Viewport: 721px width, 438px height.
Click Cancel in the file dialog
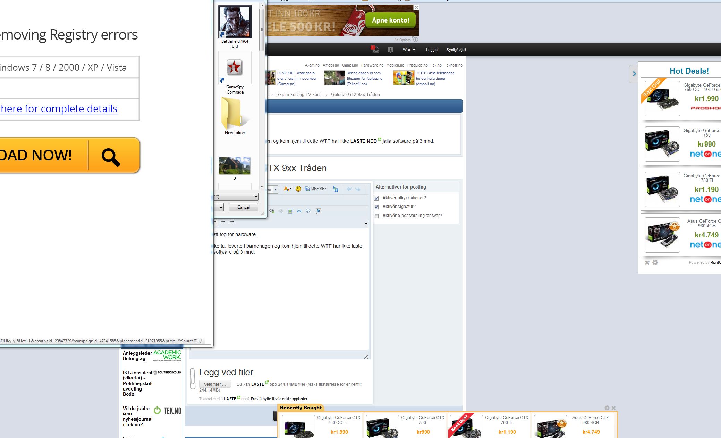tap(243, 207)
